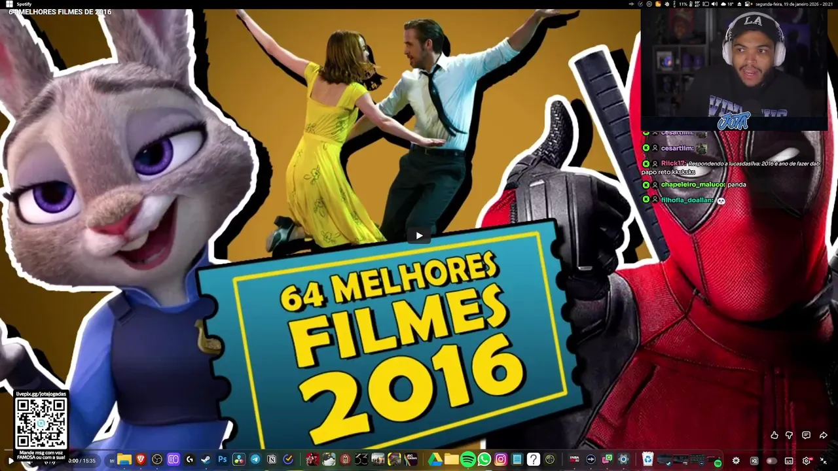Dislike the video with thumbs down icon
838x471 pixels.
point(790,435)
